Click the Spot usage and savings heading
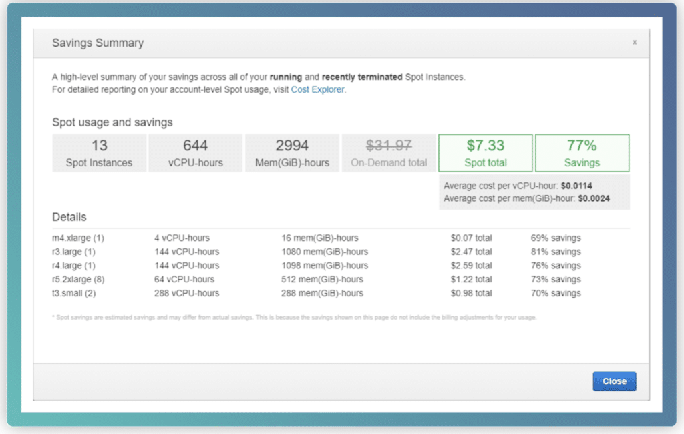 [112, 122]
